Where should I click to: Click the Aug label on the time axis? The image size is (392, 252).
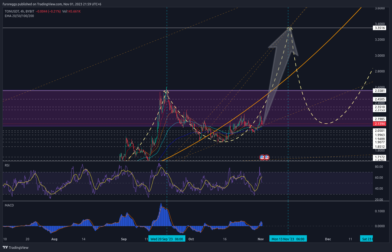point(54,239)
